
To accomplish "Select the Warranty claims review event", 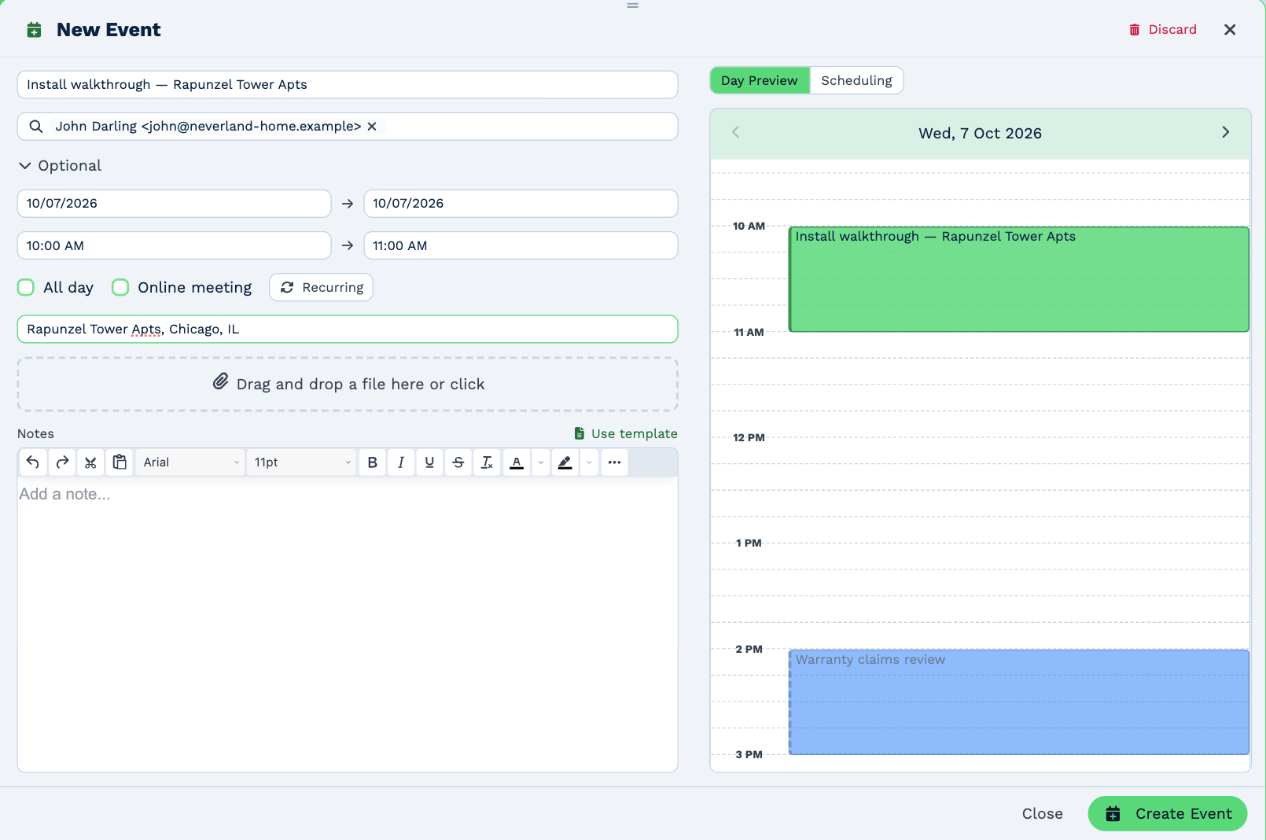I will (1019, 702).
